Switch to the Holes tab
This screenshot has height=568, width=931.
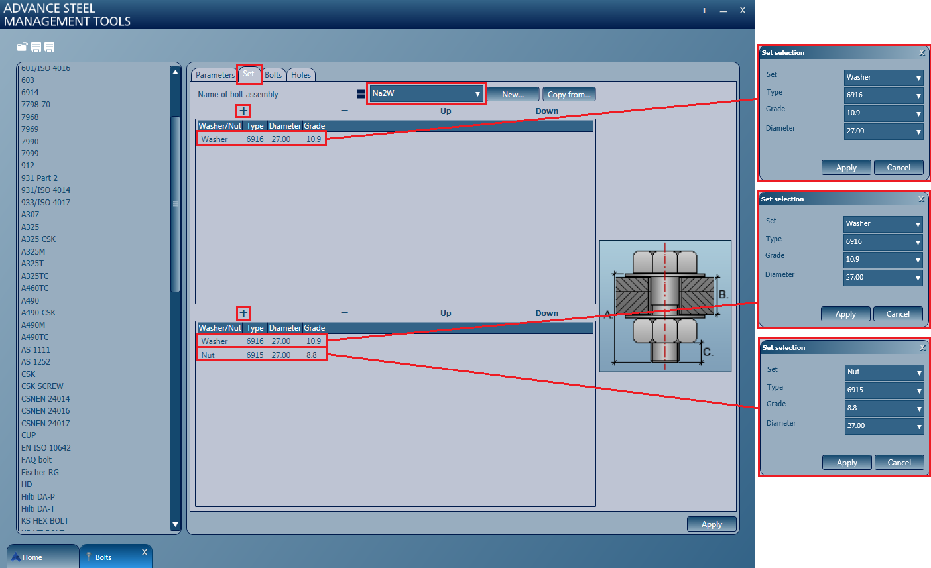(x=301, y=75)
